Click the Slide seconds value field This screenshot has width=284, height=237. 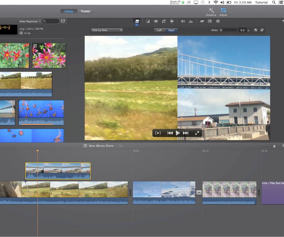[x=243, y=30]
